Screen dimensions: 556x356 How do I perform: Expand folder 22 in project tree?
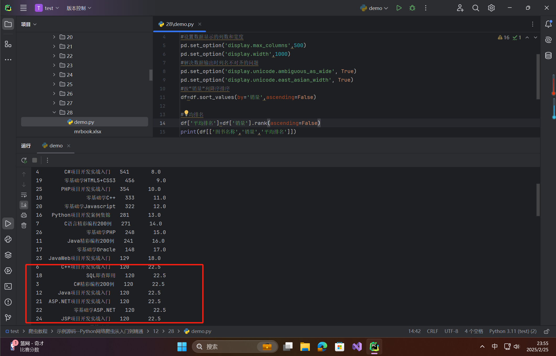coord(54,56)
